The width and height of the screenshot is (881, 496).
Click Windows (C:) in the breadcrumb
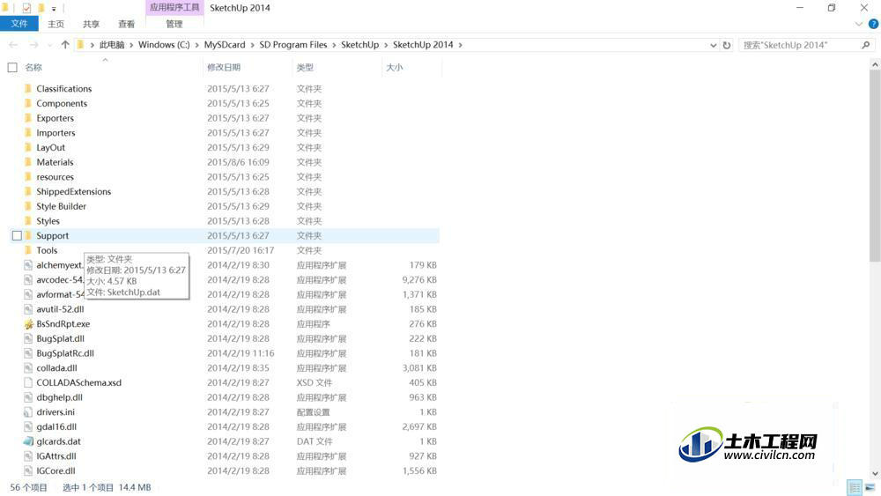tap(164, 45)
